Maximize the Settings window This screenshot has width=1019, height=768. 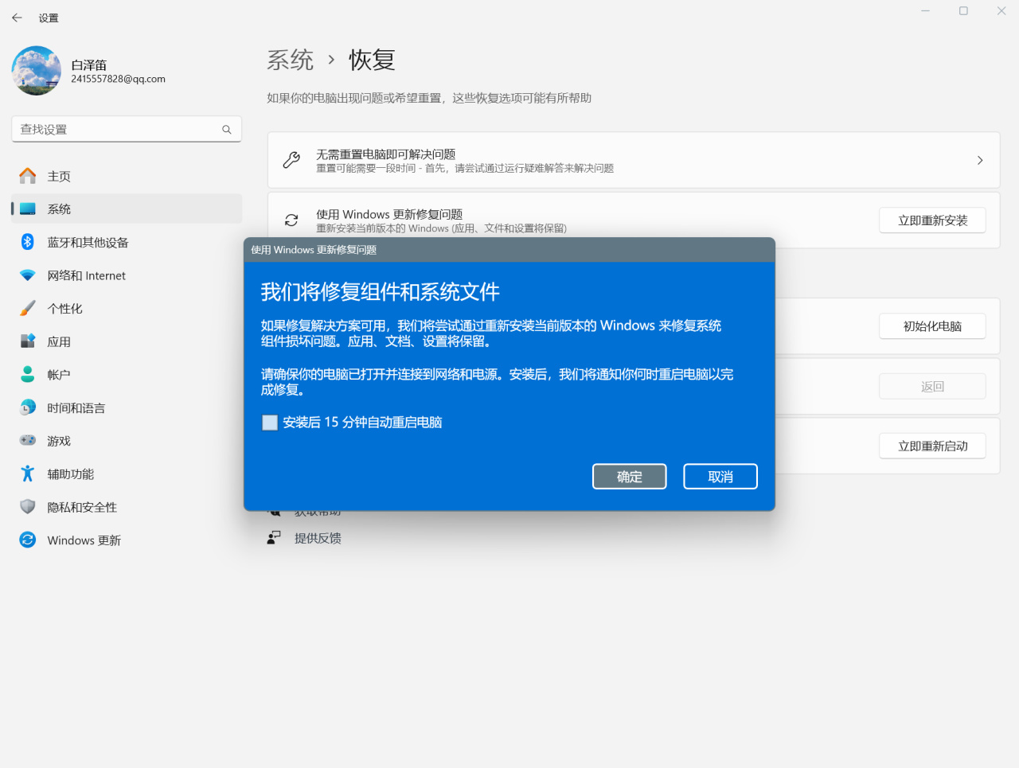click(x=963, y=11)
